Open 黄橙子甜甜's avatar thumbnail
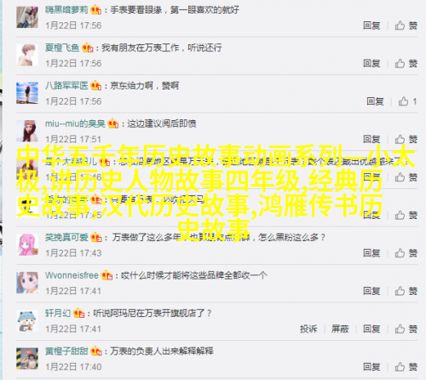The height and width of the screenshot is (380, 426). [x=27, y=359]
